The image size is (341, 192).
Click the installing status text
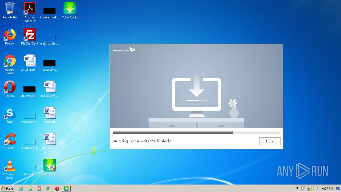pos(142,141)
